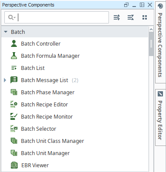The image size is (166, 172).
Task: Click the Property Editor pencil icon
Action: click(160, 94)
